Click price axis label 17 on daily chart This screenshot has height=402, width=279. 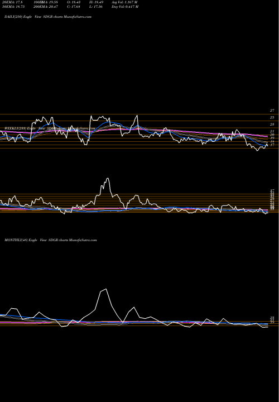coord(272,145)
